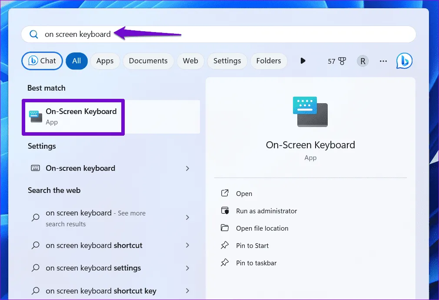Choose Run as administrator
Image resolution: width=439 pixels, height=300 pixels.
(x=266, y=211)
